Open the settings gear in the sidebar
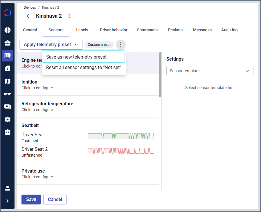 pyautogui.click(x=7, y=119)
